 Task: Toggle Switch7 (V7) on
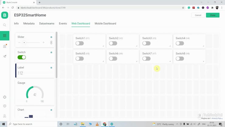click(146, 59)
